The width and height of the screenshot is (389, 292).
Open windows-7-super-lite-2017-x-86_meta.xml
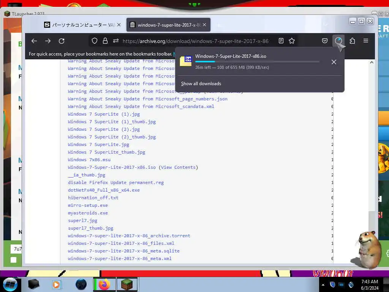[x=120, y=259]
